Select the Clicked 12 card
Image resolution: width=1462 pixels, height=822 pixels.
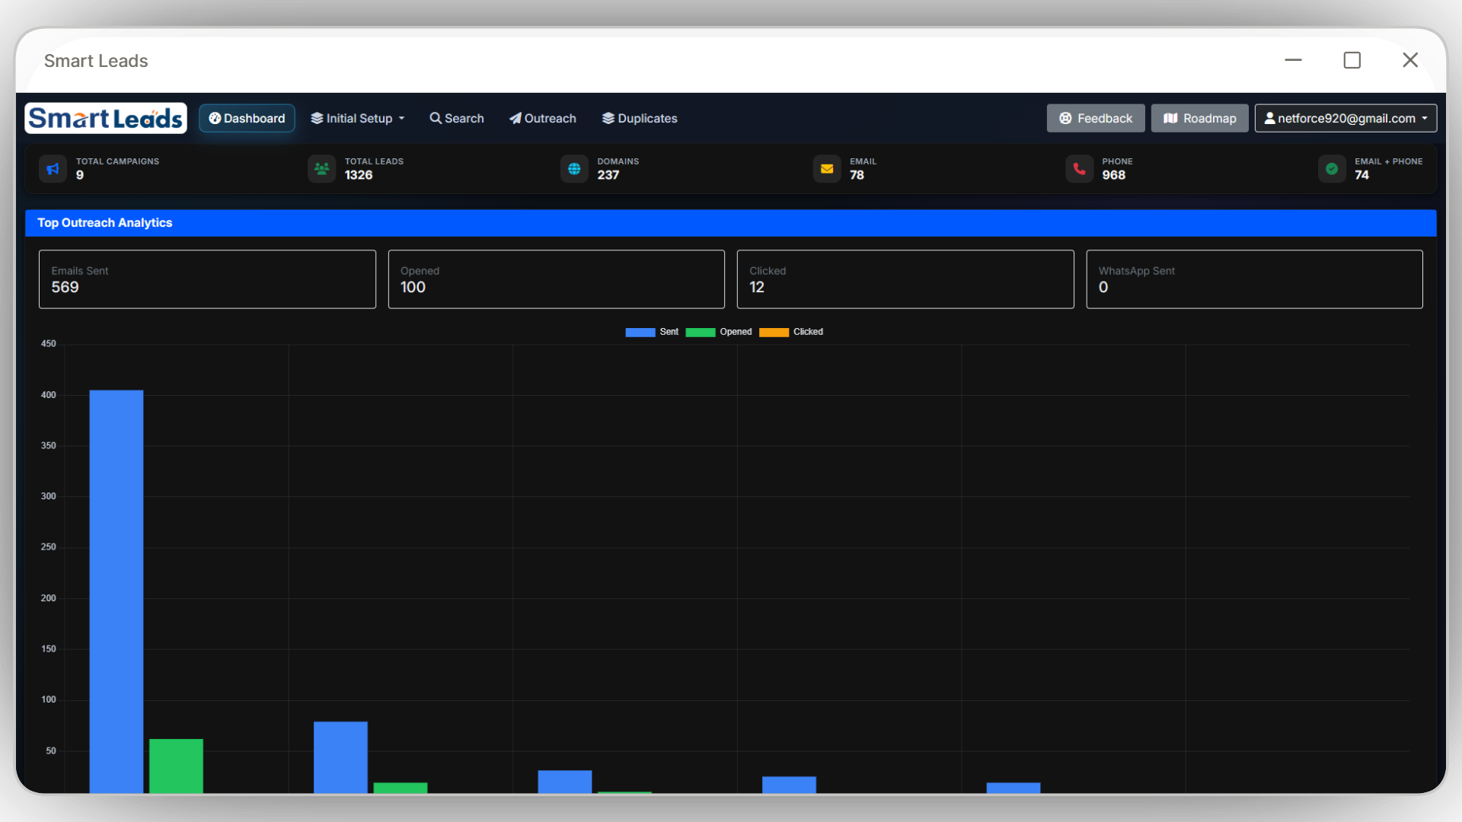tap(905, 279)
